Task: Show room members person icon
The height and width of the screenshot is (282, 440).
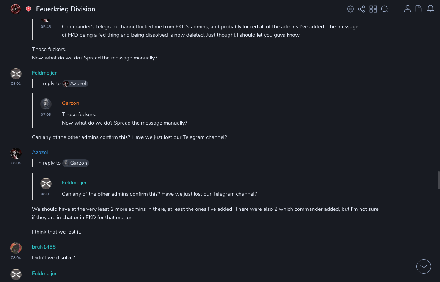Action: 407,9
